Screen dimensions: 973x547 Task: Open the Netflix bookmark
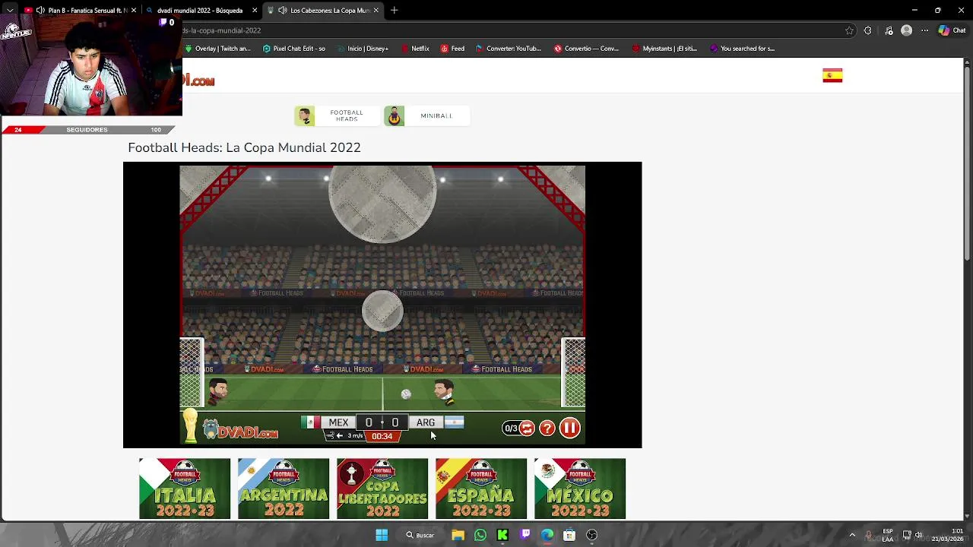tap(415, 49)
